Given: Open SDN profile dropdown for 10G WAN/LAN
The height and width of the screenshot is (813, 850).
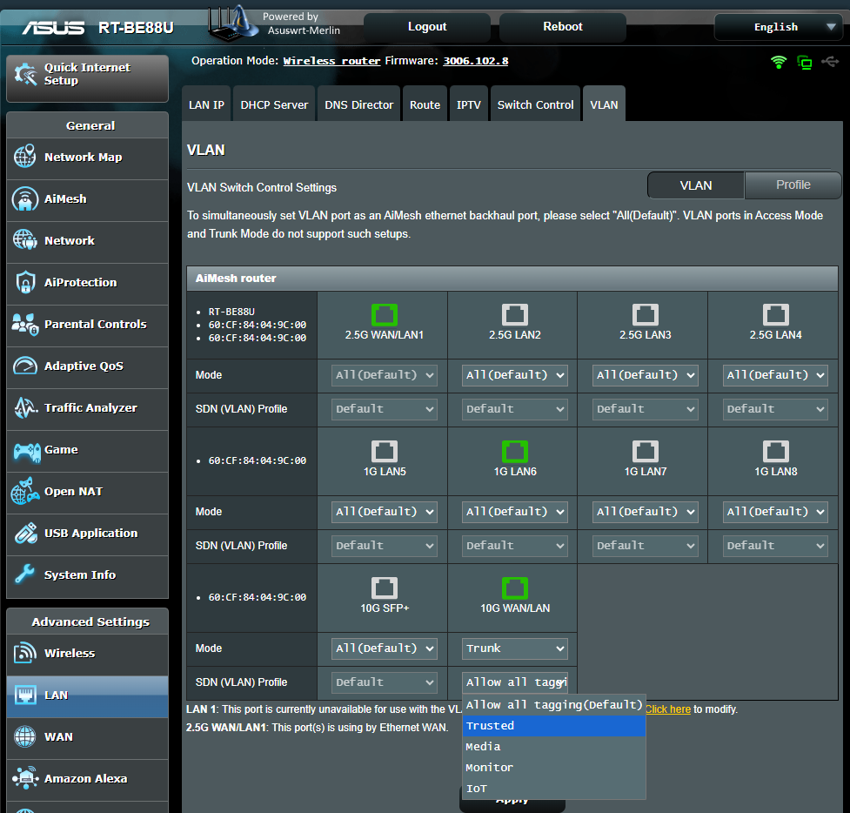Looking at the screenshot, I should coord(514,682).
